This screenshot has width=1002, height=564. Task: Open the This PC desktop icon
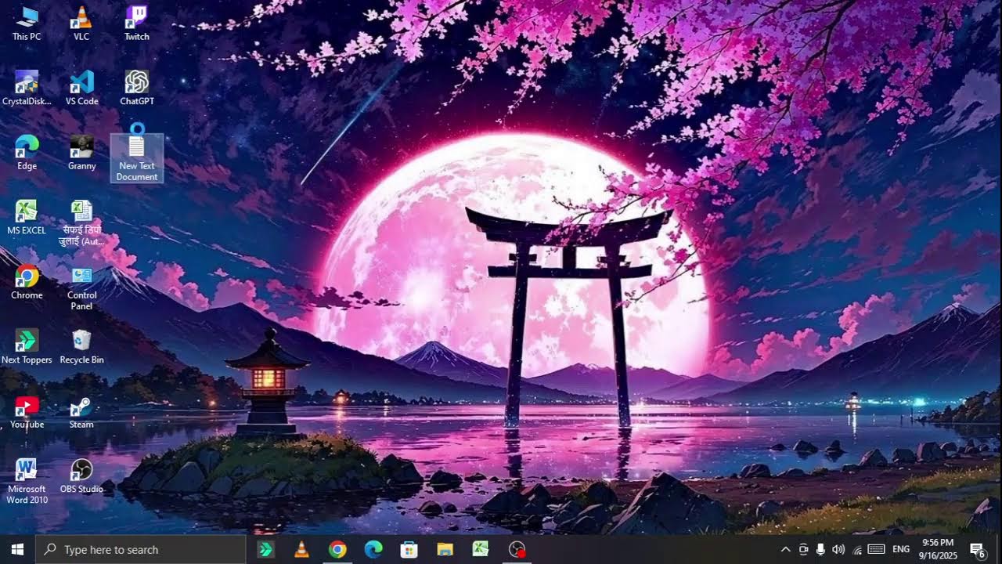point(27,23)
